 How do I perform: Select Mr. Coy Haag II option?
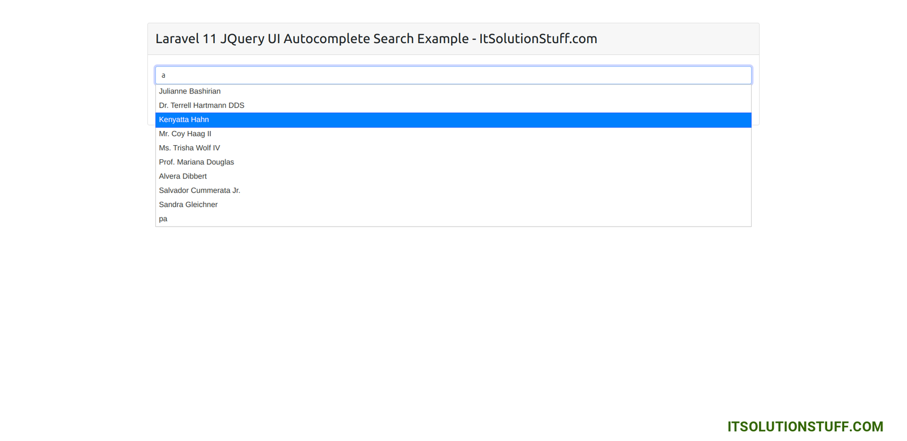185,134
